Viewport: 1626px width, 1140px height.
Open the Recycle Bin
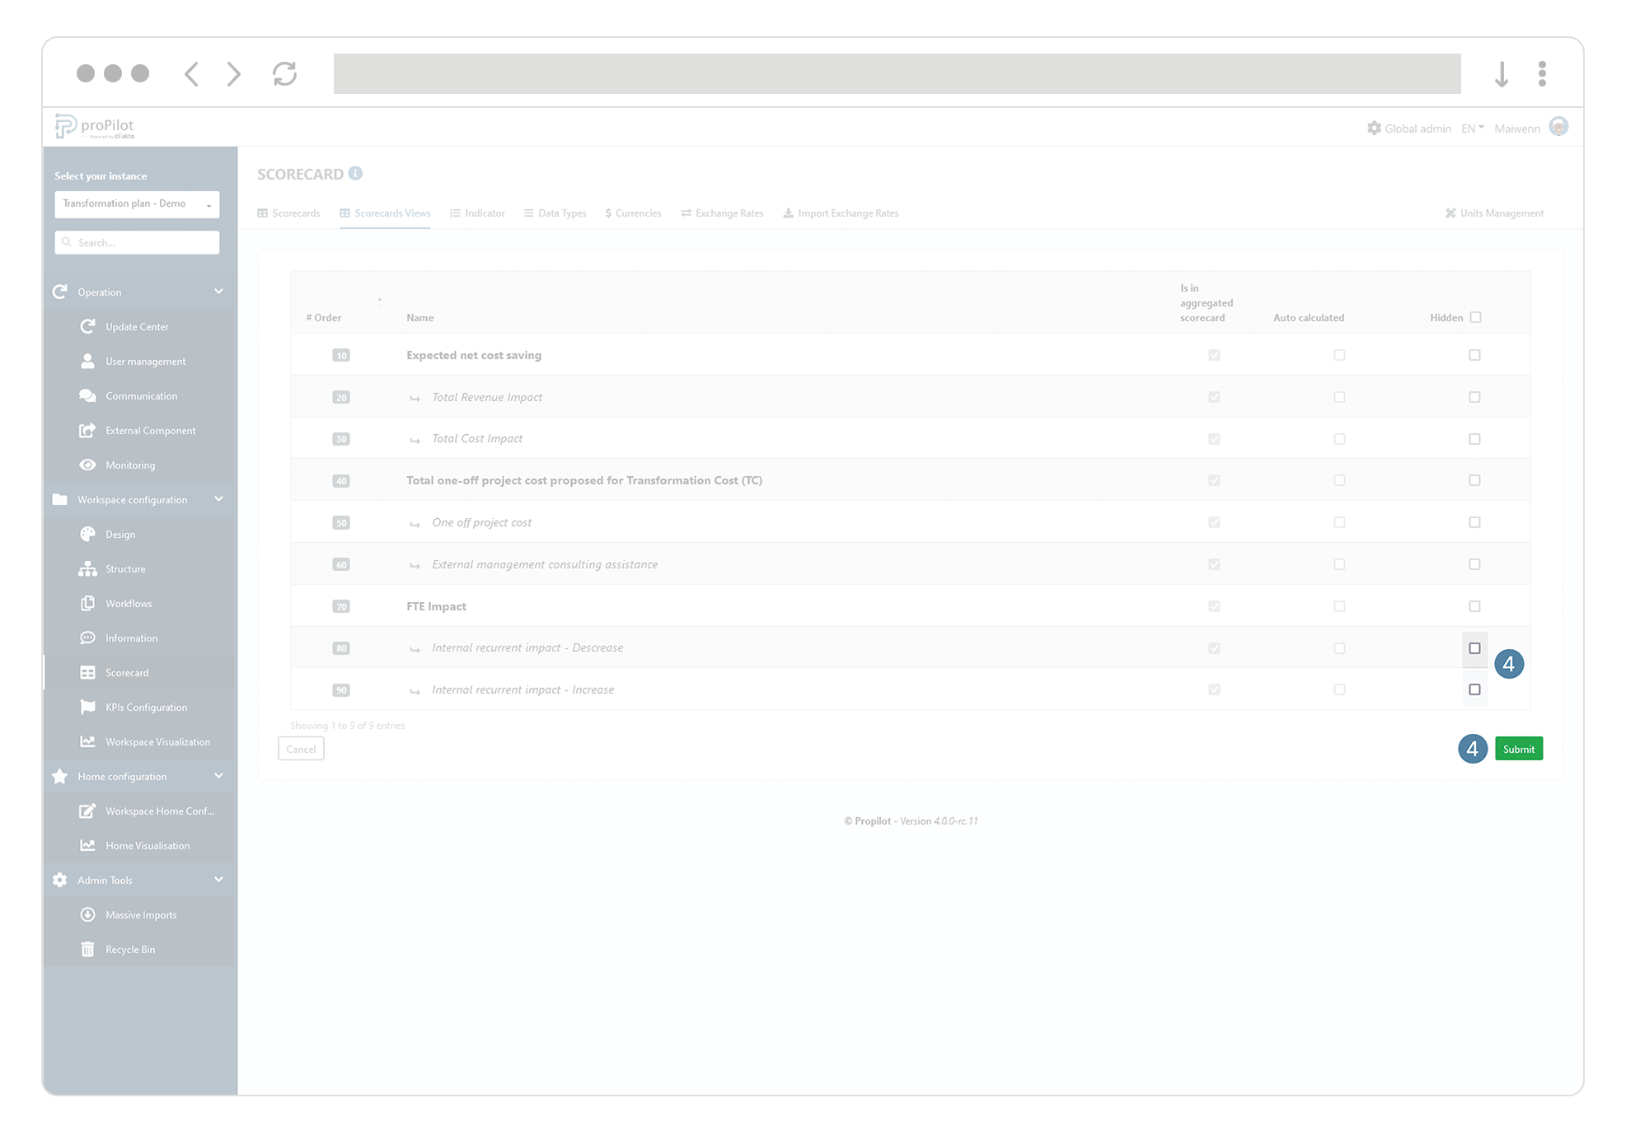point(129,949)
